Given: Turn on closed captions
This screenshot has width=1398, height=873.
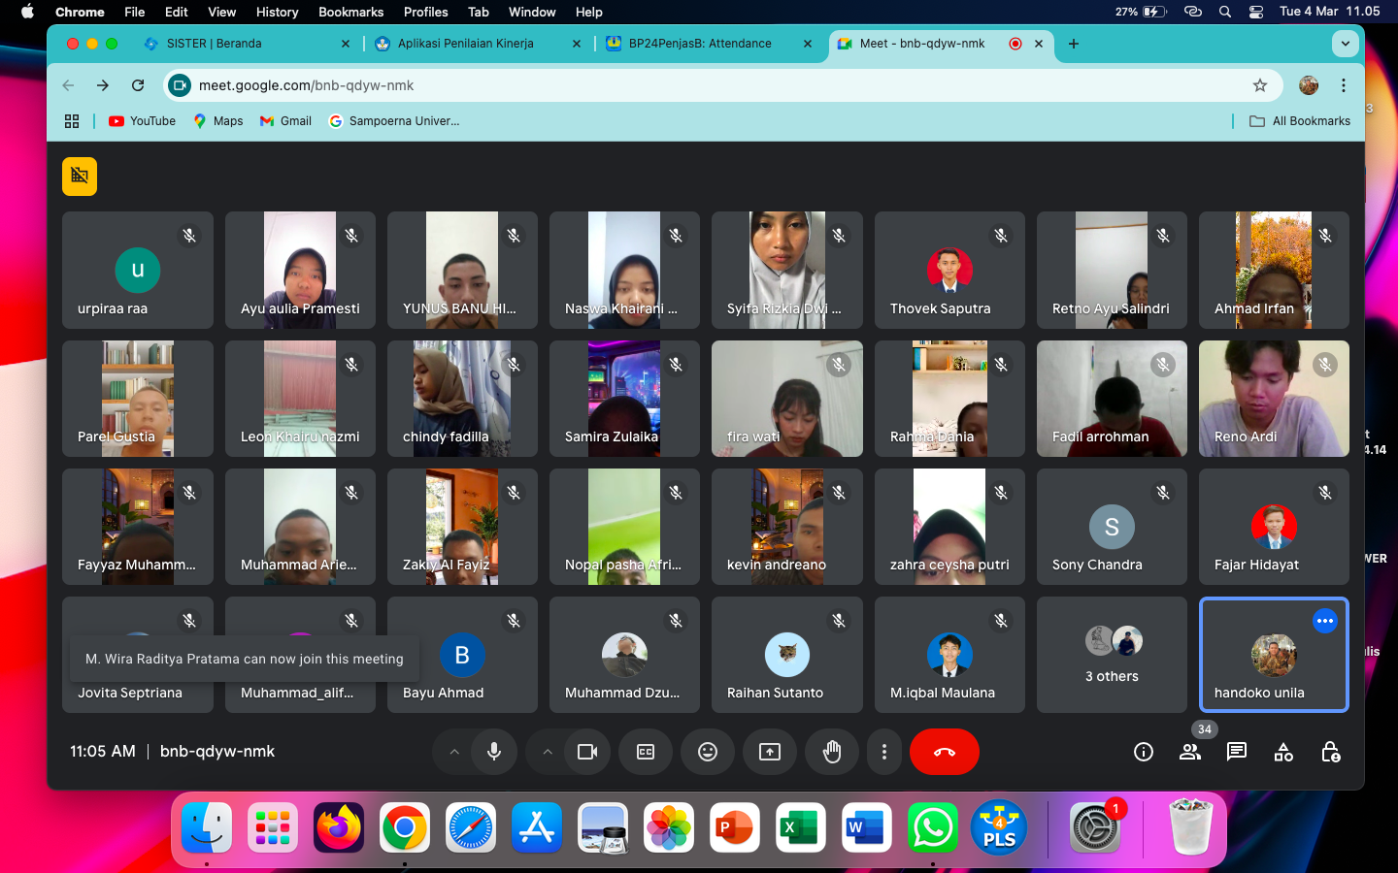Looking at the screenshot, I should 646,752.
